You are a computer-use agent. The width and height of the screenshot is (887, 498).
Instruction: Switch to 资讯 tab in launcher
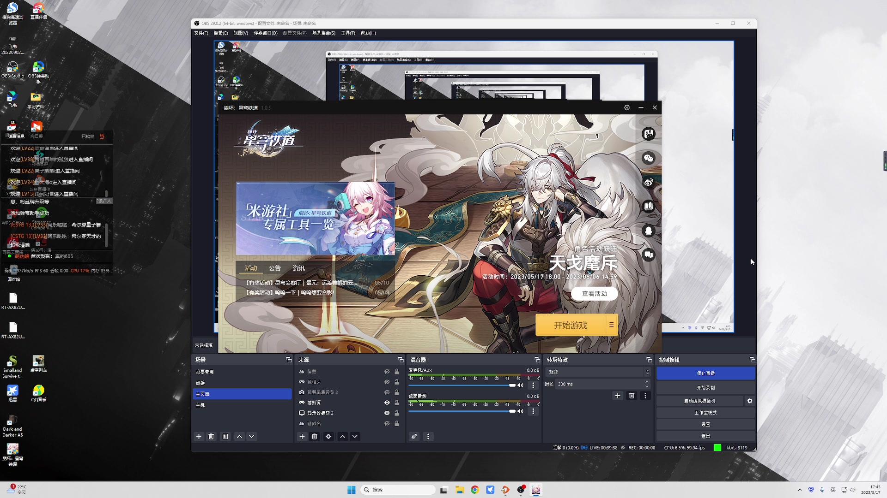pyautogui.click(x=298, y=268)
